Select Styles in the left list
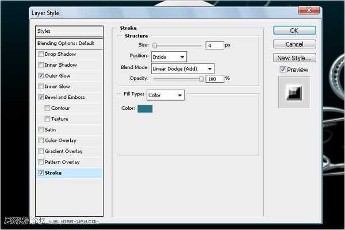Image resolution: width=345 pixels, height=230 pixels. (69, 31)
